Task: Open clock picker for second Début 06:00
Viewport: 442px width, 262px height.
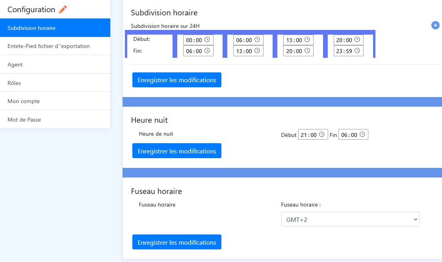Action: tap(257, 40)
